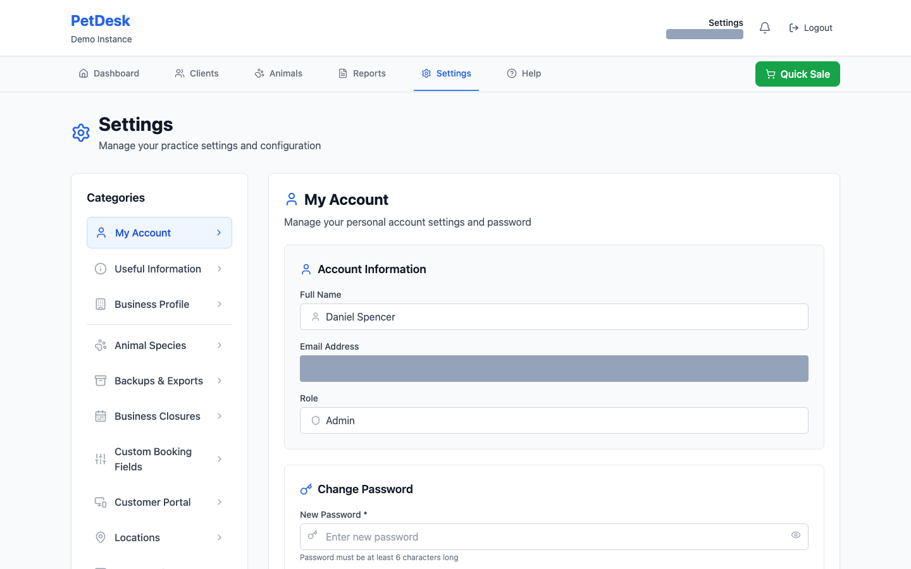
Task: Click the Useful Information info icon
Action: 101,269
